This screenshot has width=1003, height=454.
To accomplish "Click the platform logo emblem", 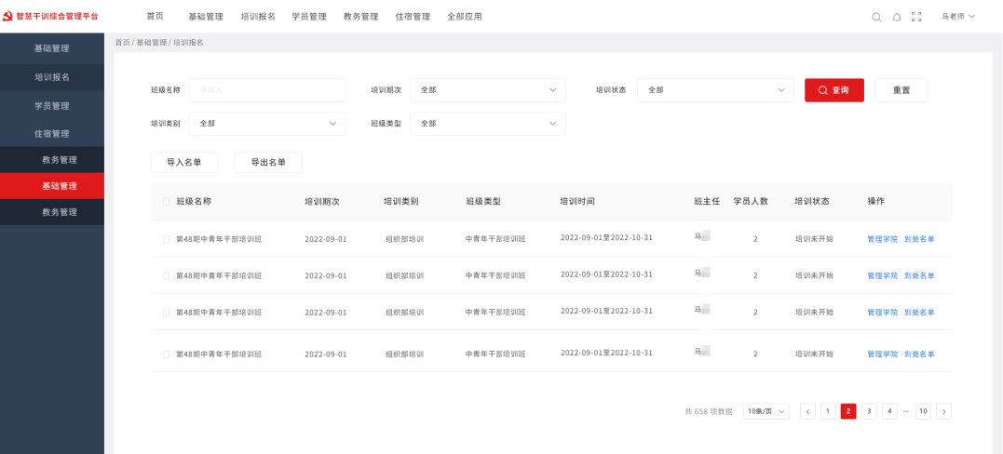I will click(8, 16).
